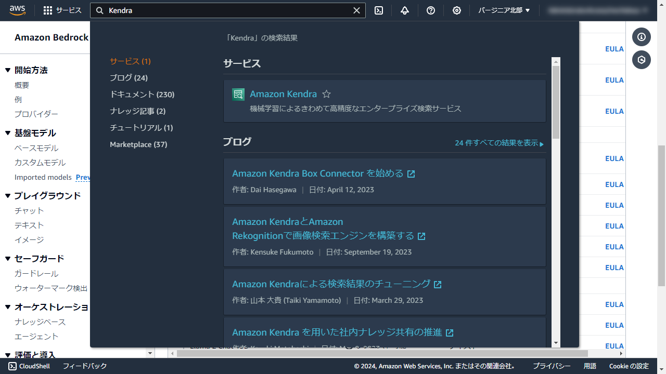Collapse the プレイグラウンド section

coord(8,196)
